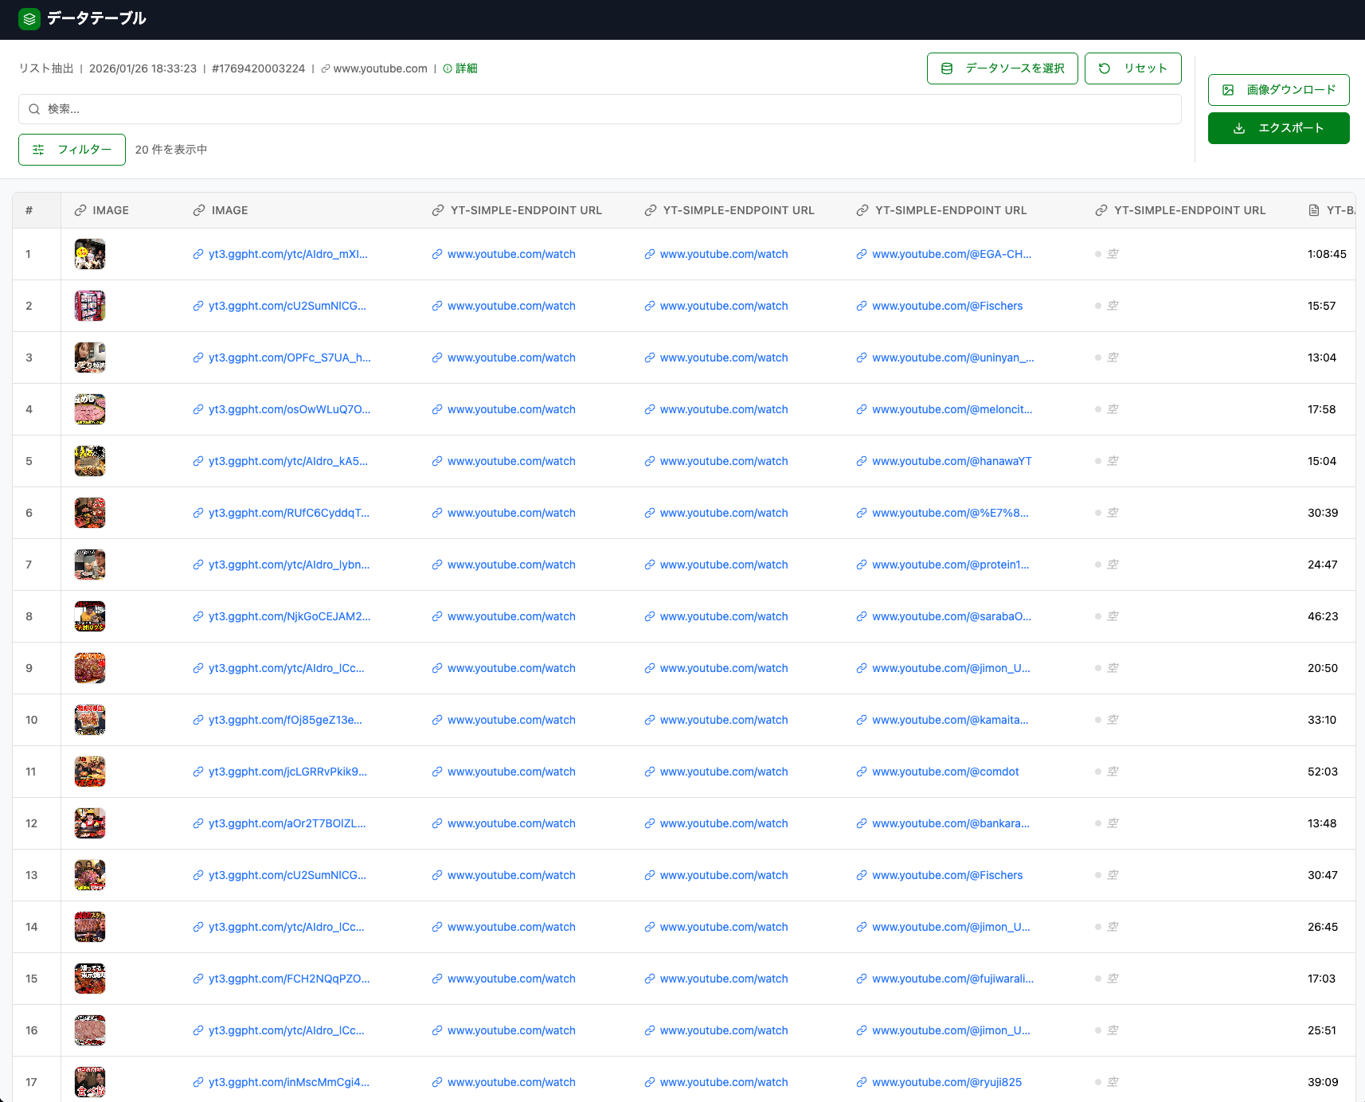The width and height of the screenshot is (1365, 1102).
Task: Click the info icon next to 詳細
Action: [x=446, y=68]
